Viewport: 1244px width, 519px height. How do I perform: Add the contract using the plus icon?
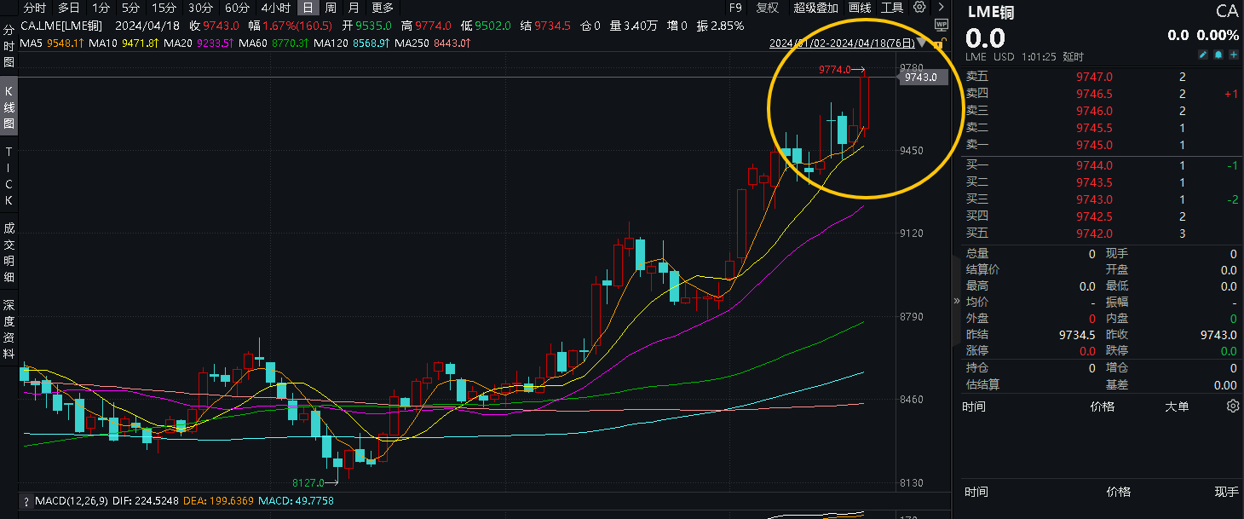coord(1234,55)
